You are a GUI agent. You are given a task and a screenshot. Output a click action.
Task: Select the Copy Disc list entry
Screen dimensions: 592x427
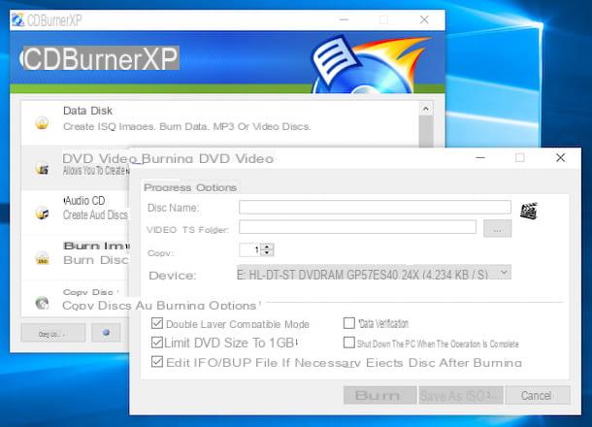75,299
